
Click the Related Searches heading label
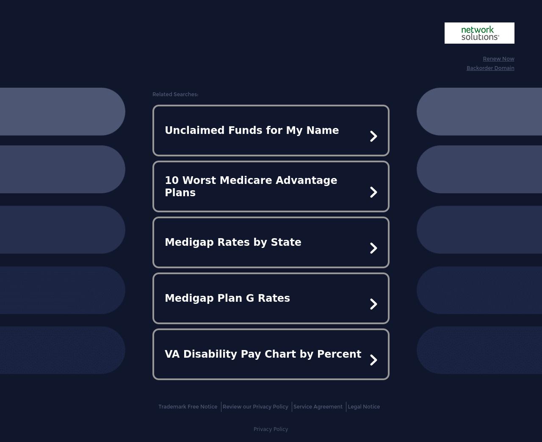[x=175, y=95]
